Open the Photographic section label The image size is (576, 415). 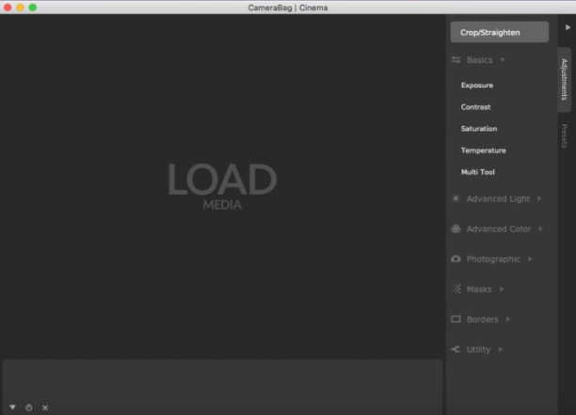point(493,260)
